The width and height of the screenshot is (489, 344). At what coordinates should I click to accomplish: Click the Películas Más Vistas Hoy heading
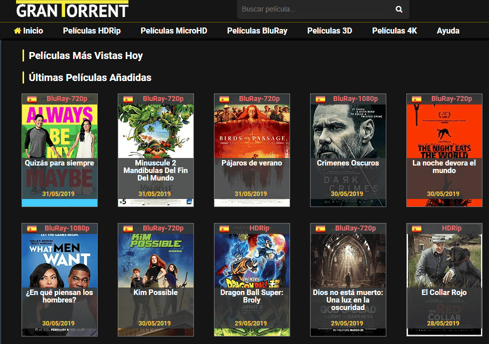[x=86, y=55]
